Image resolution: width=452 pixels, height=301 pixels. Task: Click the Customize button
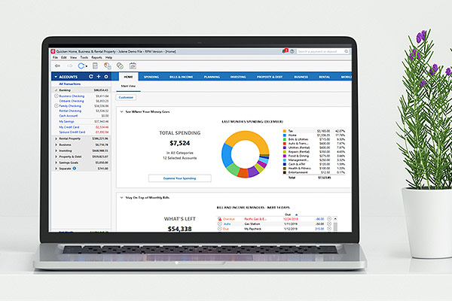click(126, 97)
